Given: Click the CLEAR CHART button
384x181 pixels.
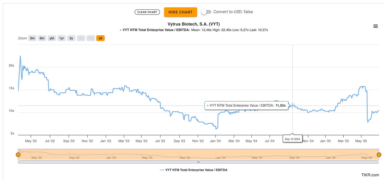Looking at the screenshot, I should [x=147, y=12].
